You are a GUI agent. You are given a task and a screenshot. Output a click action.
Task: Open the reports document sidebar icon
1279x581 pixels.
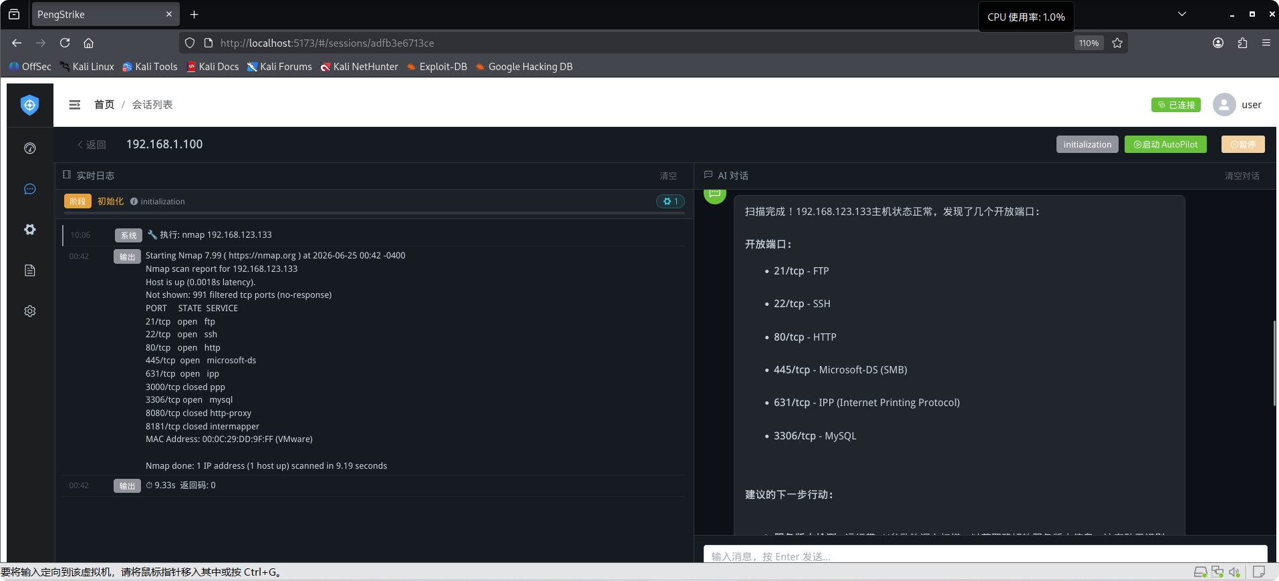click(x=30, y=270)
